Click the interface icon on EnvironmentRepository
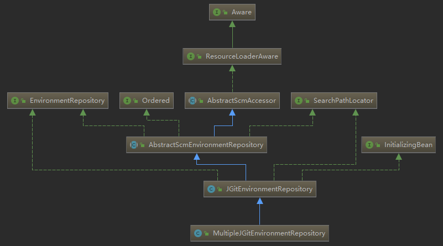Viewport: 443px width, 246px height. pyautogui.click(x=15, y=101)
